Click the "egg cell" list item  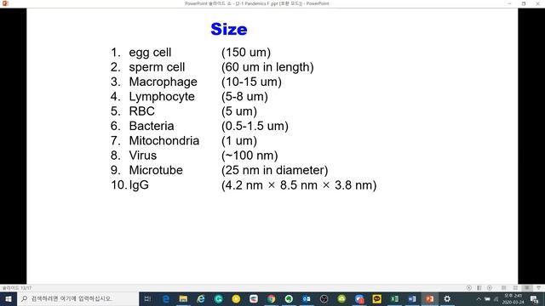tap(150, 53)
